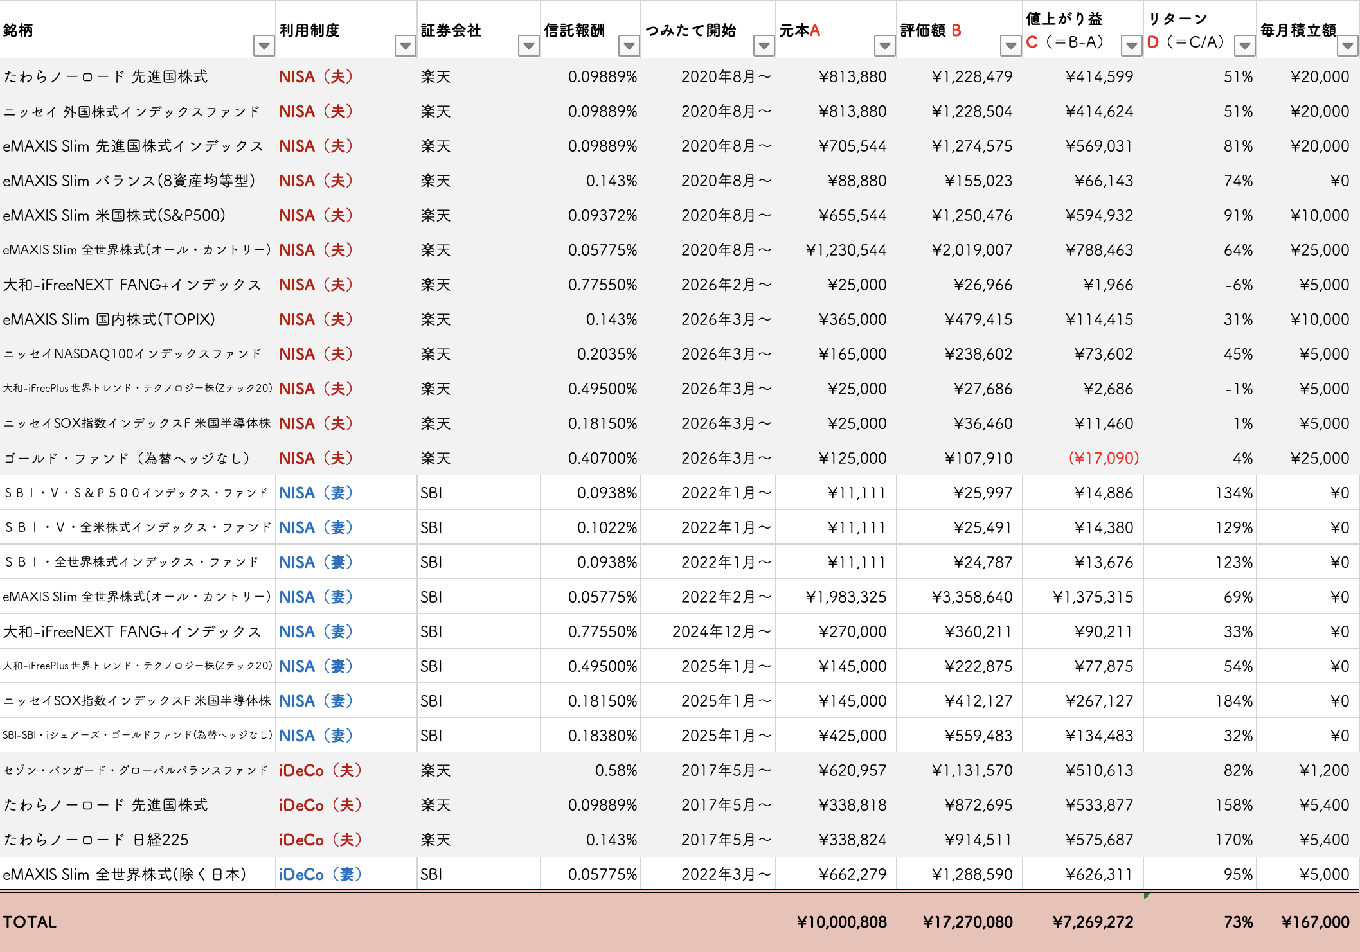Select the たわらノーロード 日経225 cell
This screenshot has height=952, width=1360.
[138, 840]
